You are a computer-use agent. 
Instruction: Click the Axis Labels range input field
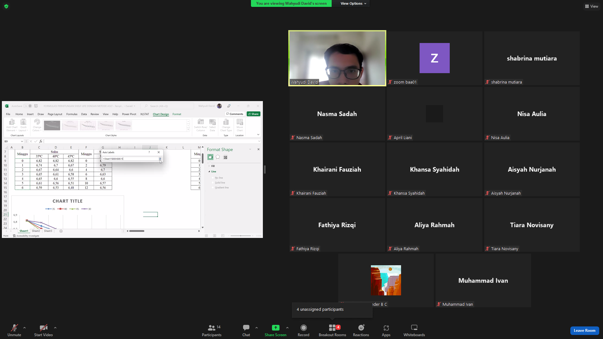[x=130, y=159]
